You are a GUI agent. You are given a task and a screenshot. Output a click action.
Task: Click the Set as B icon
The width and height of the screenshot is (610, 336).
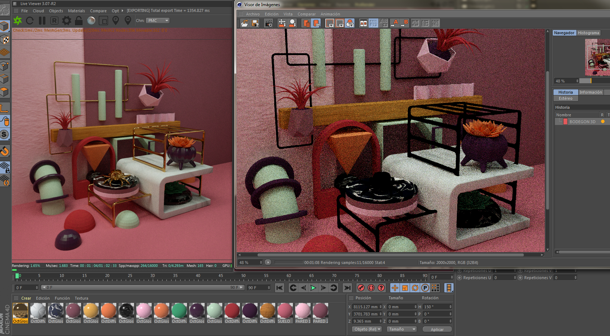[405, 23]
